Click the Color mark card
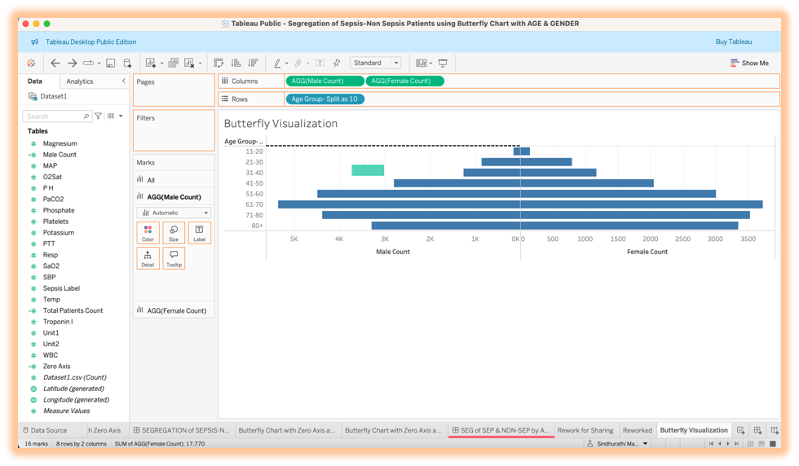Screen dimensions: 799x466 [148, 233]
